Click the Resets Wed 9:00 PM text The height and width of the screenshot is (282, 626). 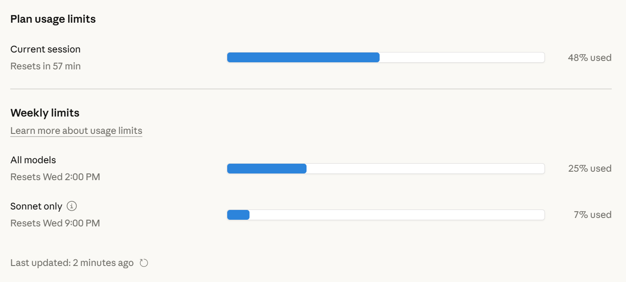click(x=55, y=223)
